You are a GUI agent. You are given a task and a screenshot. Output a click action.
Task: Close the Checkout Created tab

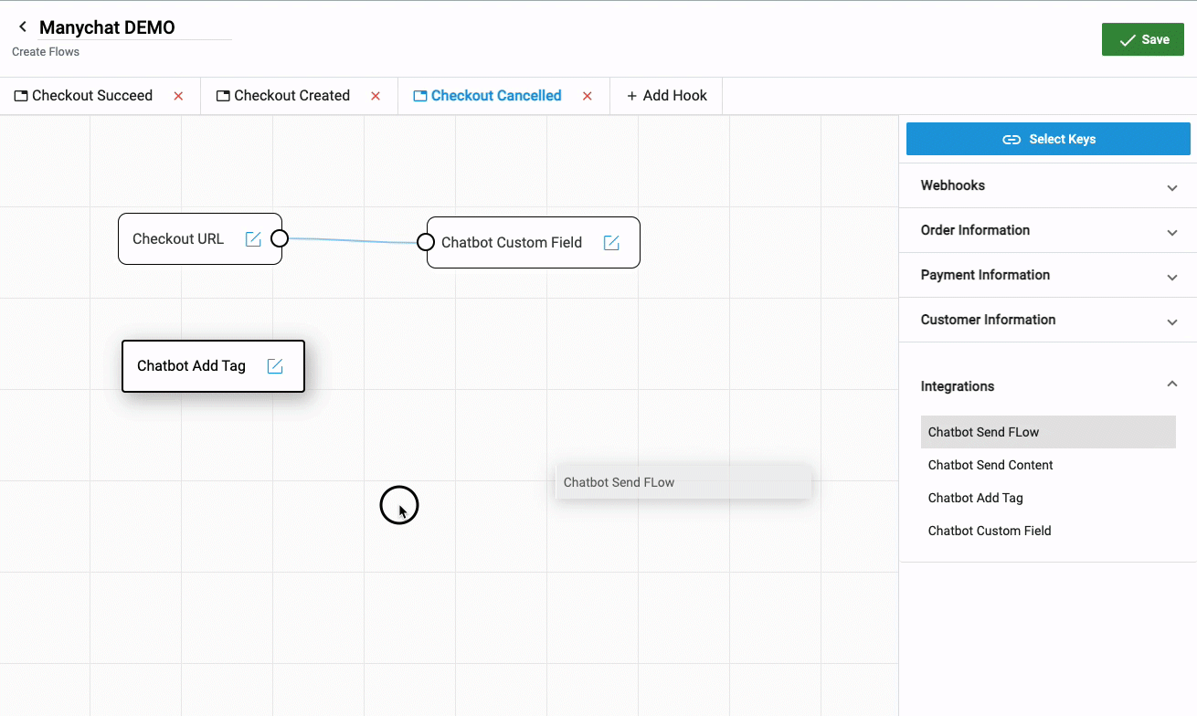click(376, 96)
